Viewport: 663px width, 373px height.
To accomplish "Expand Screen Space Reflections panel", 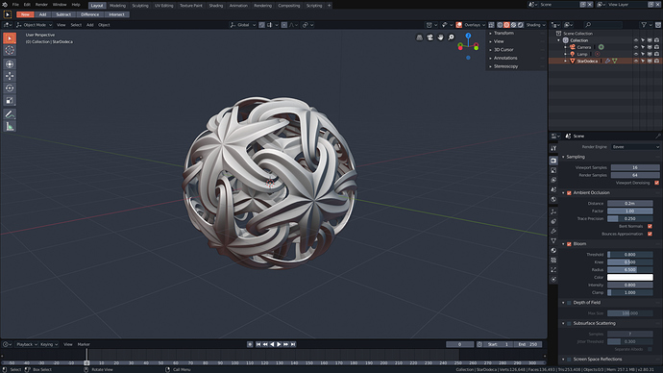I will (597, 359).
